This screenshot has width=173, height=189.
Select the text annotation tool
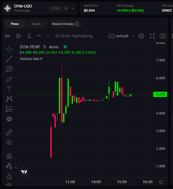9,89
